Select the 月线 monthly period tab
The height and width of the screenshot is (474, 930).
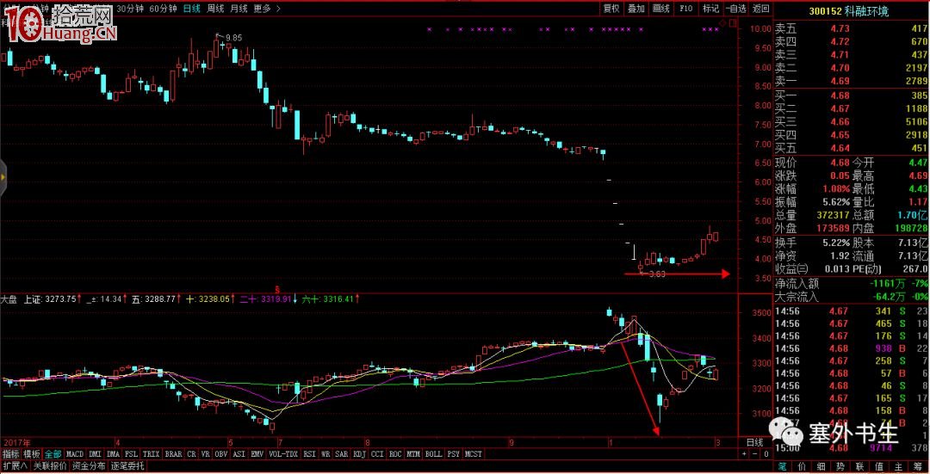[239, 9]
